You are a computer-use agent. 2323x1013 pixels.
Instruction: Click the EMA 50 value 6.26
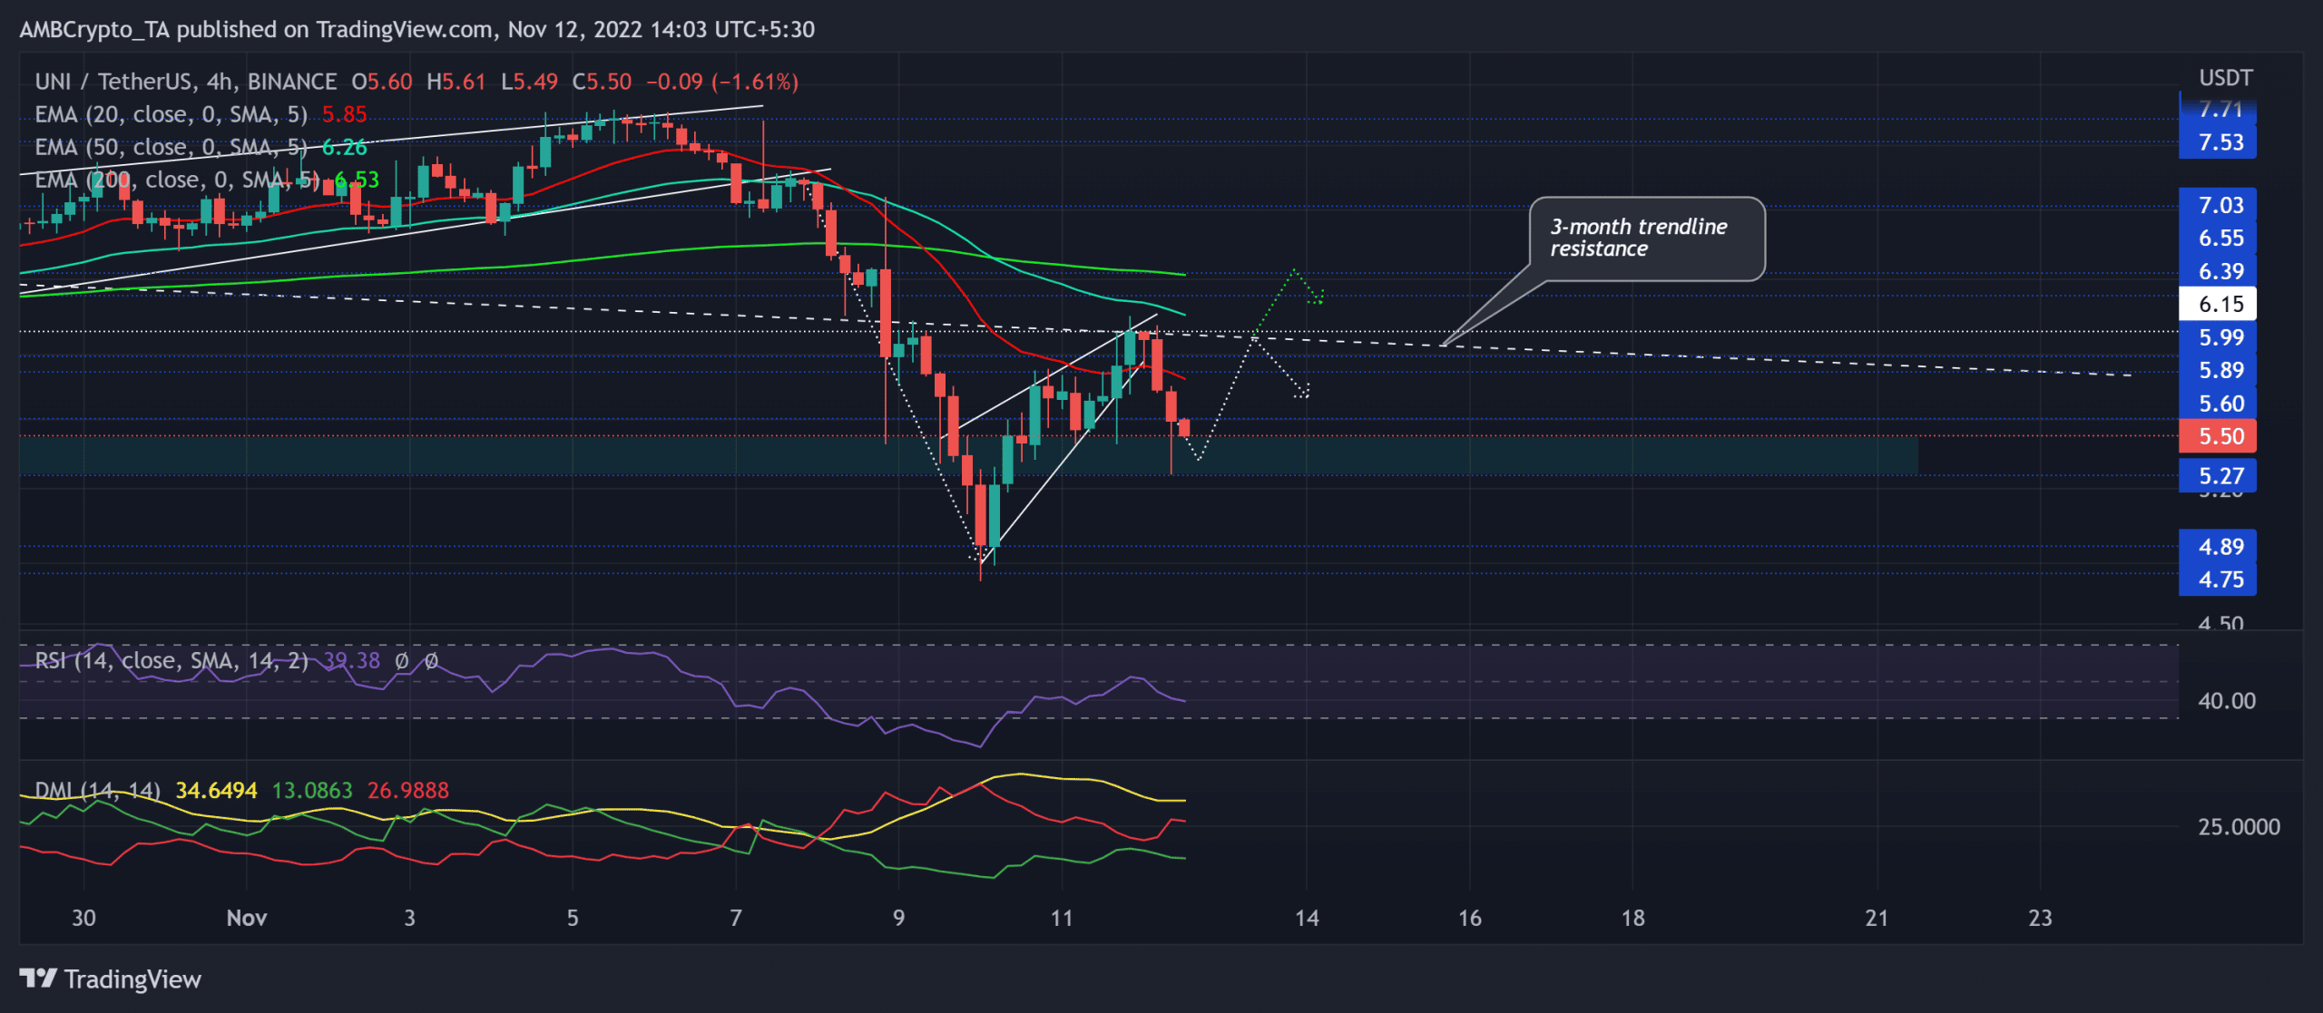point(345,147)
